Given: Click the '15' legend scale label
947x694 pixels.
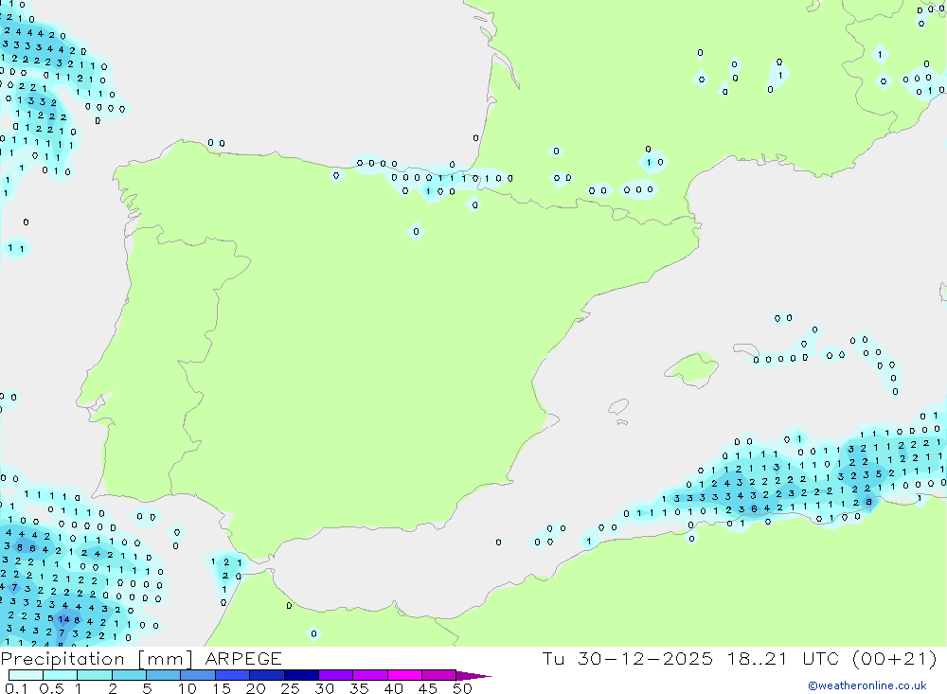Looking at the screenshot, I should pos(222,688).
